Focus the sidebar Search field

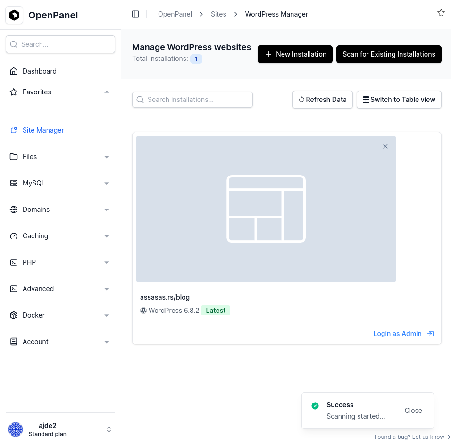pos(60,44)
